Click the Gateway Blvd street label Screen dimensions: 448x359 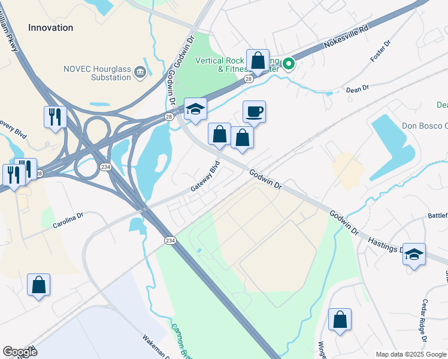coord(205,177)
